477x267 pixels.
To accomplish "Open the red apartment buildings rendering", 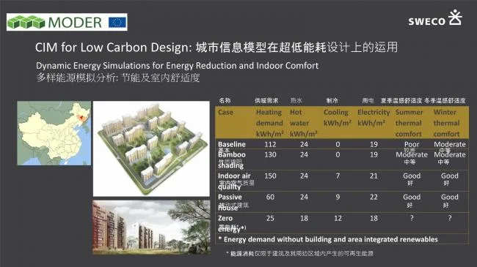I will click(x=151, y=227).
